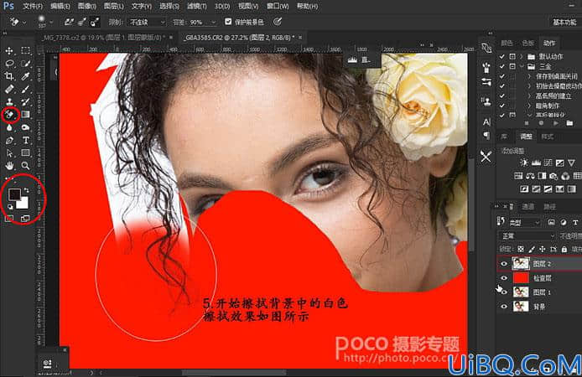
Task: Select the Gradient tool
Action: pos(26,115)
